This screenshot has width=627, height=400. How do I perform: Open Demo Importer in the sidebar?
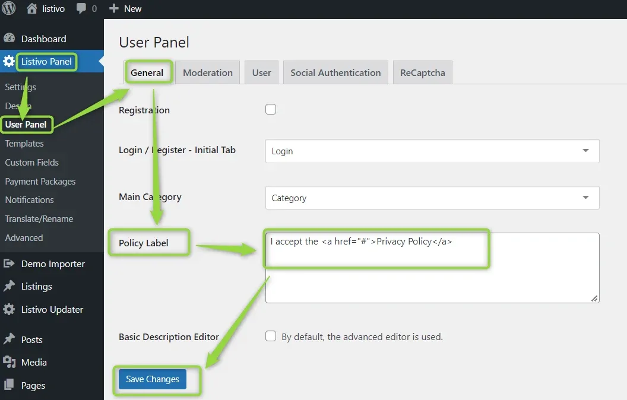click(53, 264)
